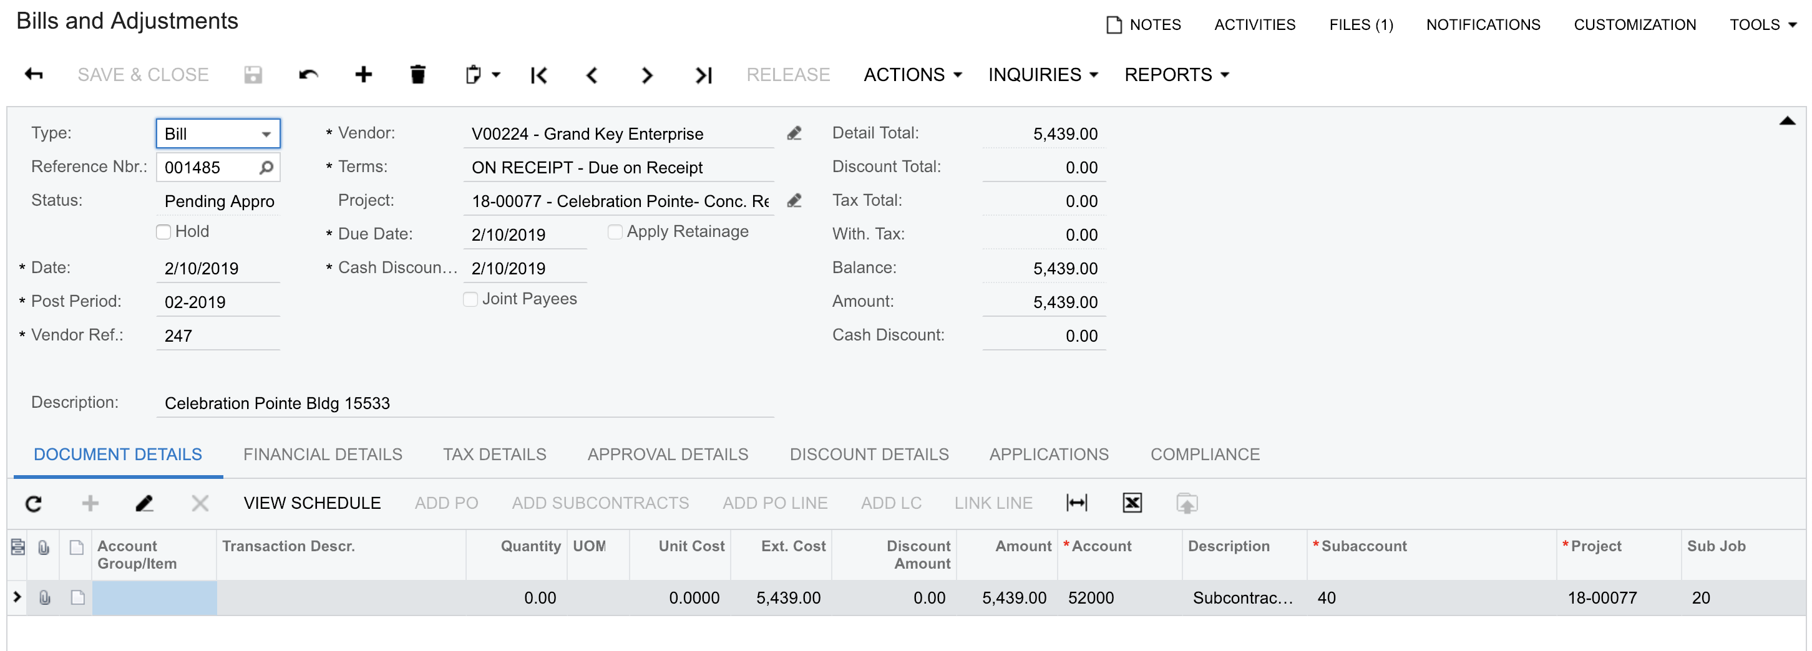Click the fit-to-width columns icon
This screenshot has width=1812, height=651.
pos(1076,503)
